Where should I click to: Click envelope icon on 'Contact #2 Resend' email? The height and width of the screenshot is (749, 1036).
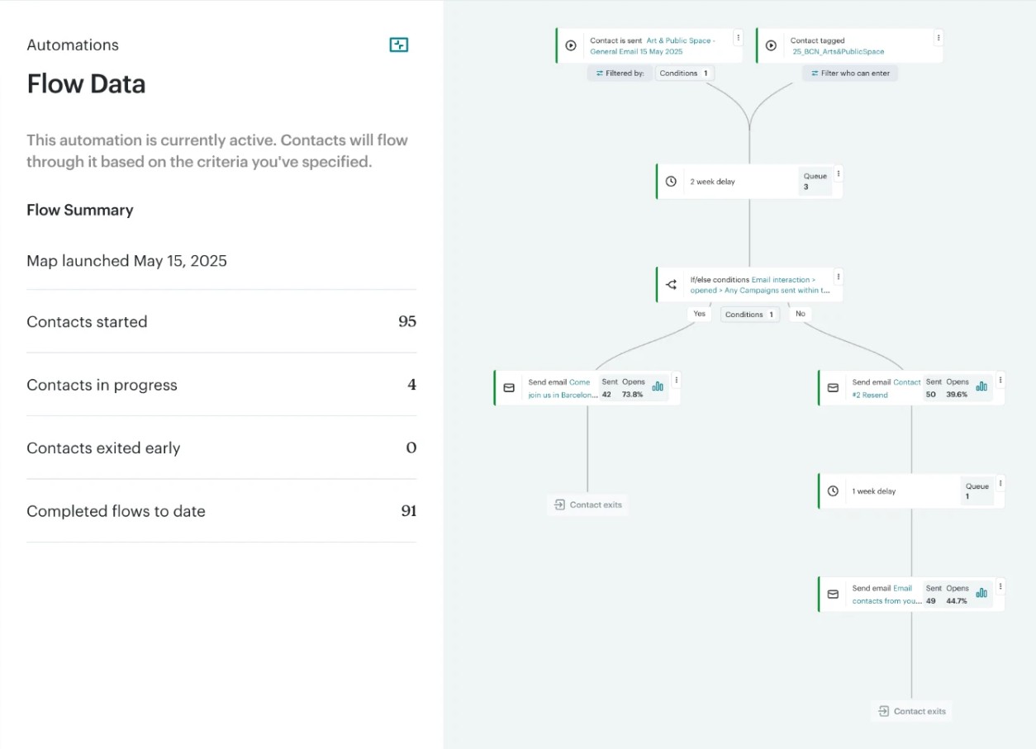point(833,387)
